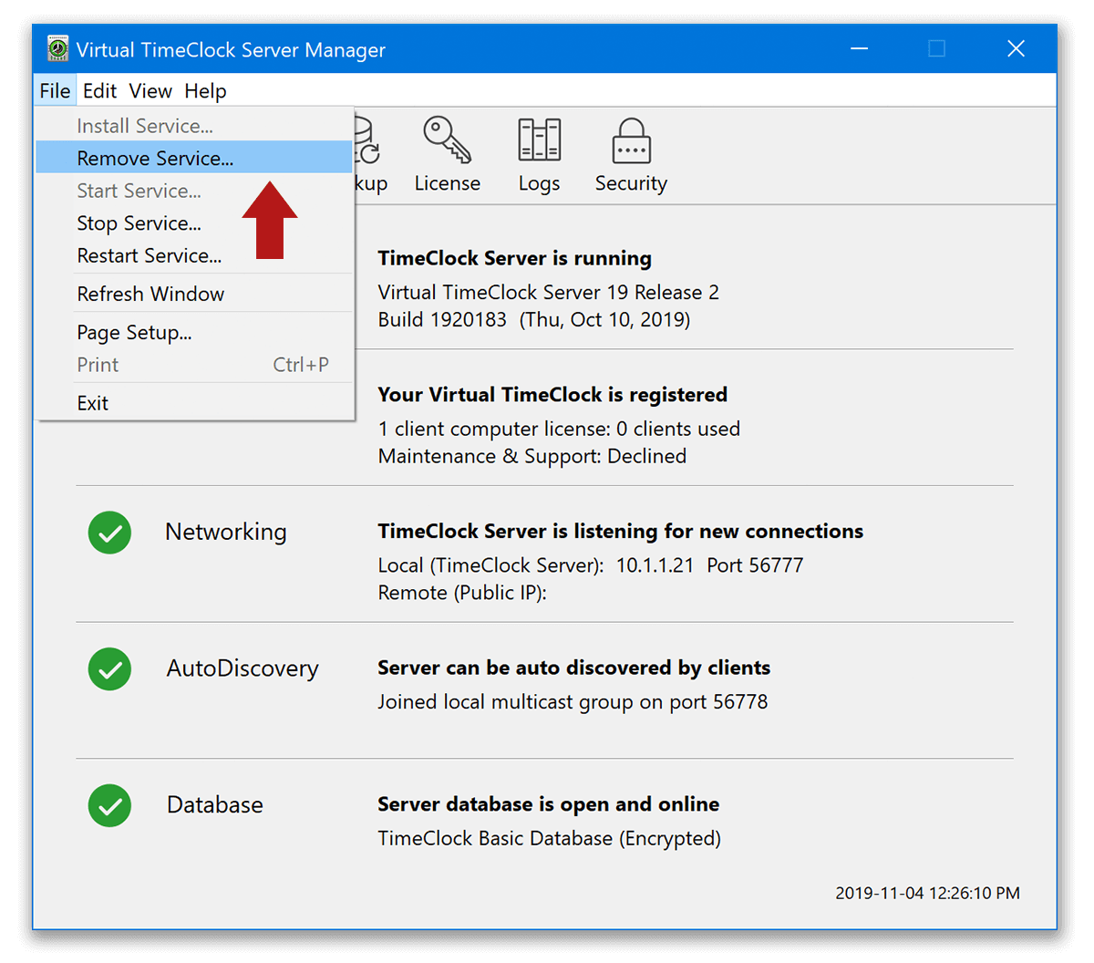Click the File menu
This screenshot has width=1094, height=963.
(x=55, y=90)
